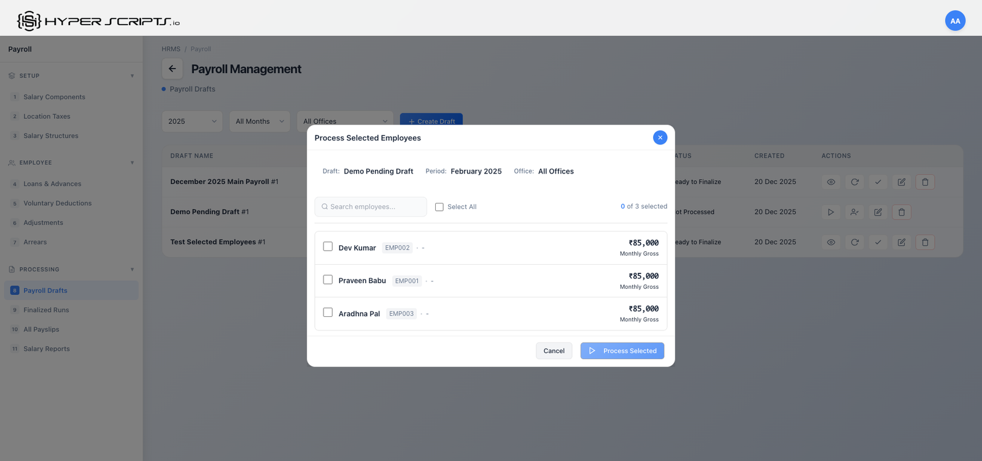Click the EMP001 employee badge

pos(407,281)
